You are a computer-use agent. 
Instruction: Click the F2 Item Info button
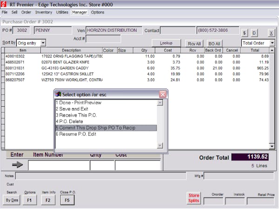48,200
